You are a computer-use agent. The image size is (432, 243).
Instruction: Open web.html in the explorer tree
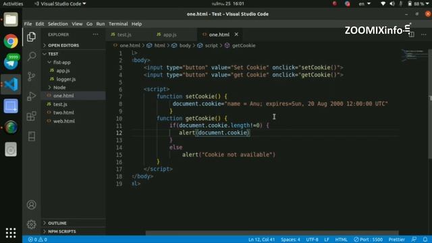(x=64, y=121)
